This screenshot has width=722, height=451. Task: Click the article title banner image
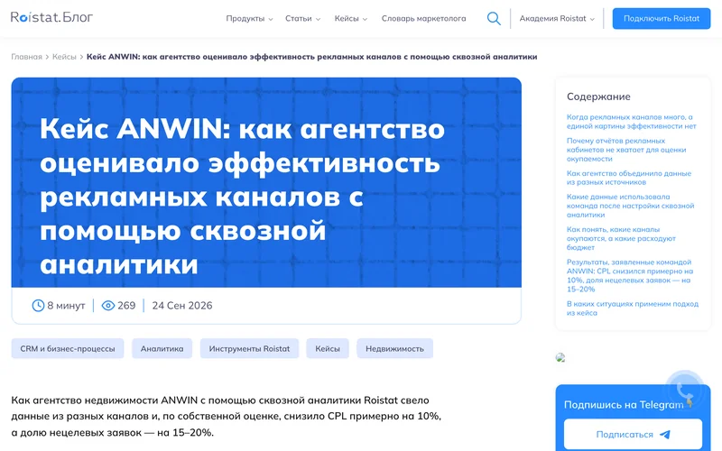click(x=266, y=182)
